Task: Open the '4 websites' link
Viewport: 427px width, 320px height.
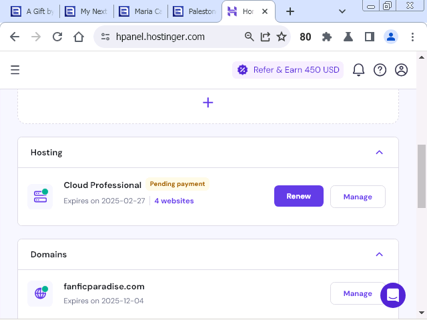Action: pos(174,201)
